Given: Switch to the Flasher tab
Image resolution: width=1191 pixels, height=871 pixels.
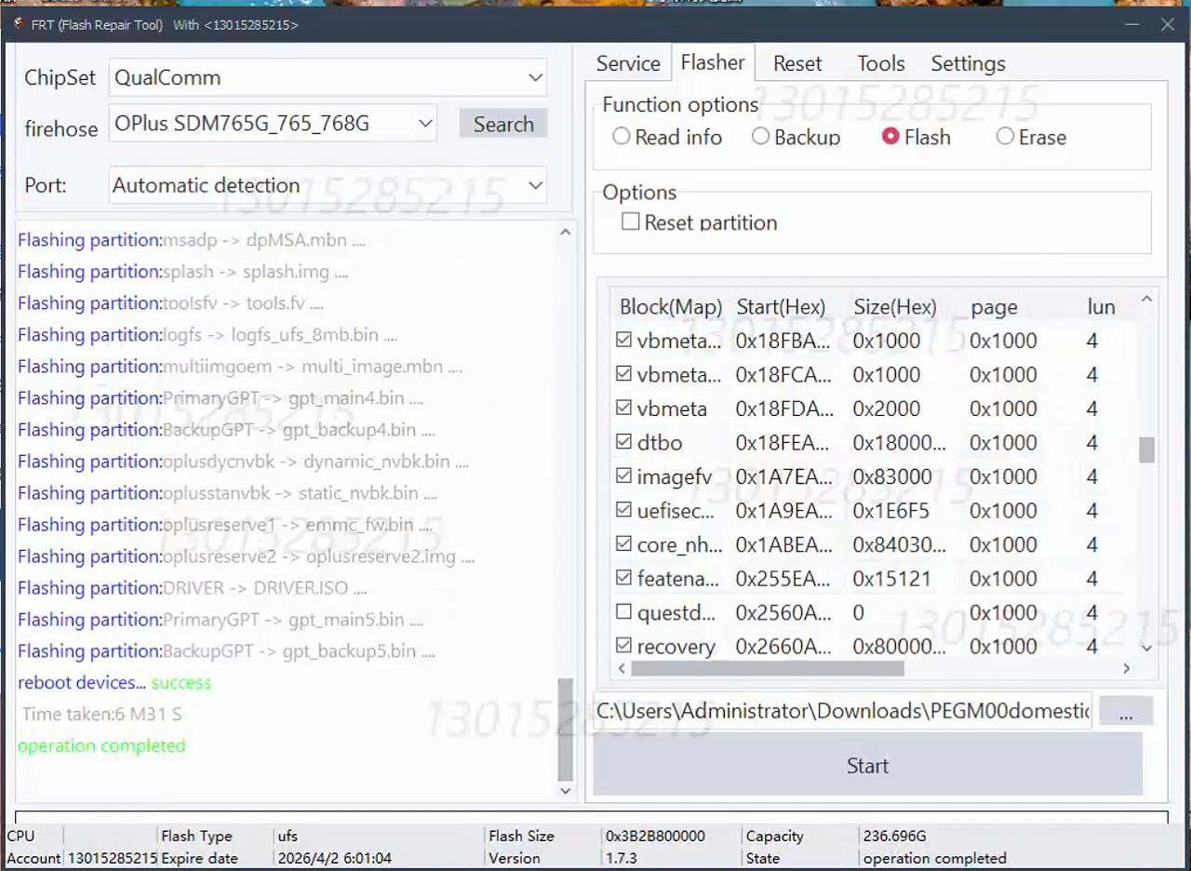Looking at the screenshot, I should (713, 62).
